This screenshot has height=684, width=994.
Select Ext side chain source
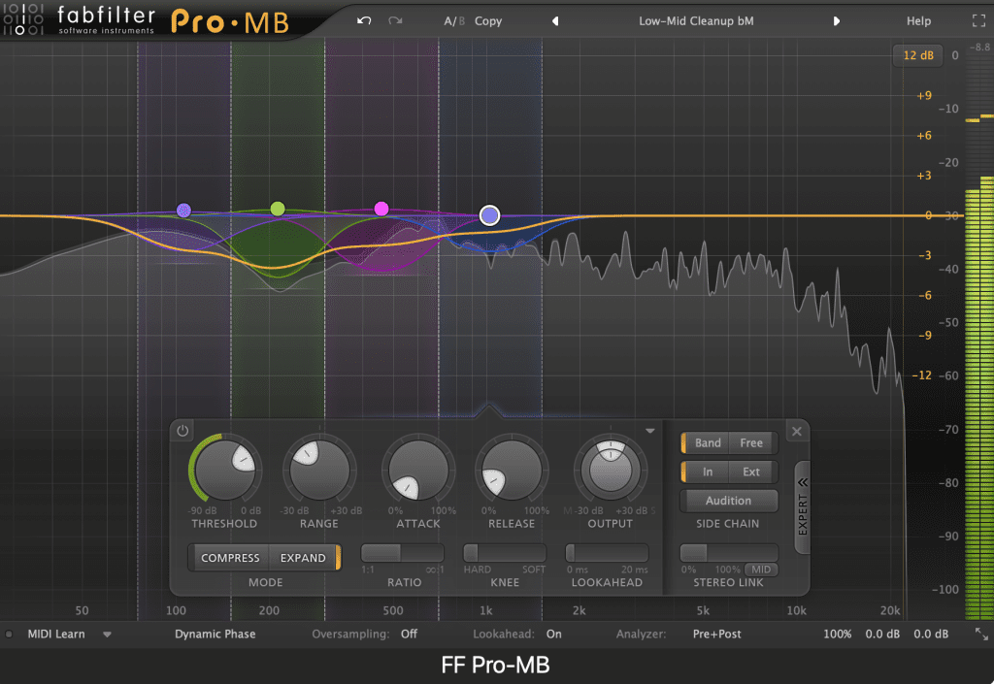(752, 472)
